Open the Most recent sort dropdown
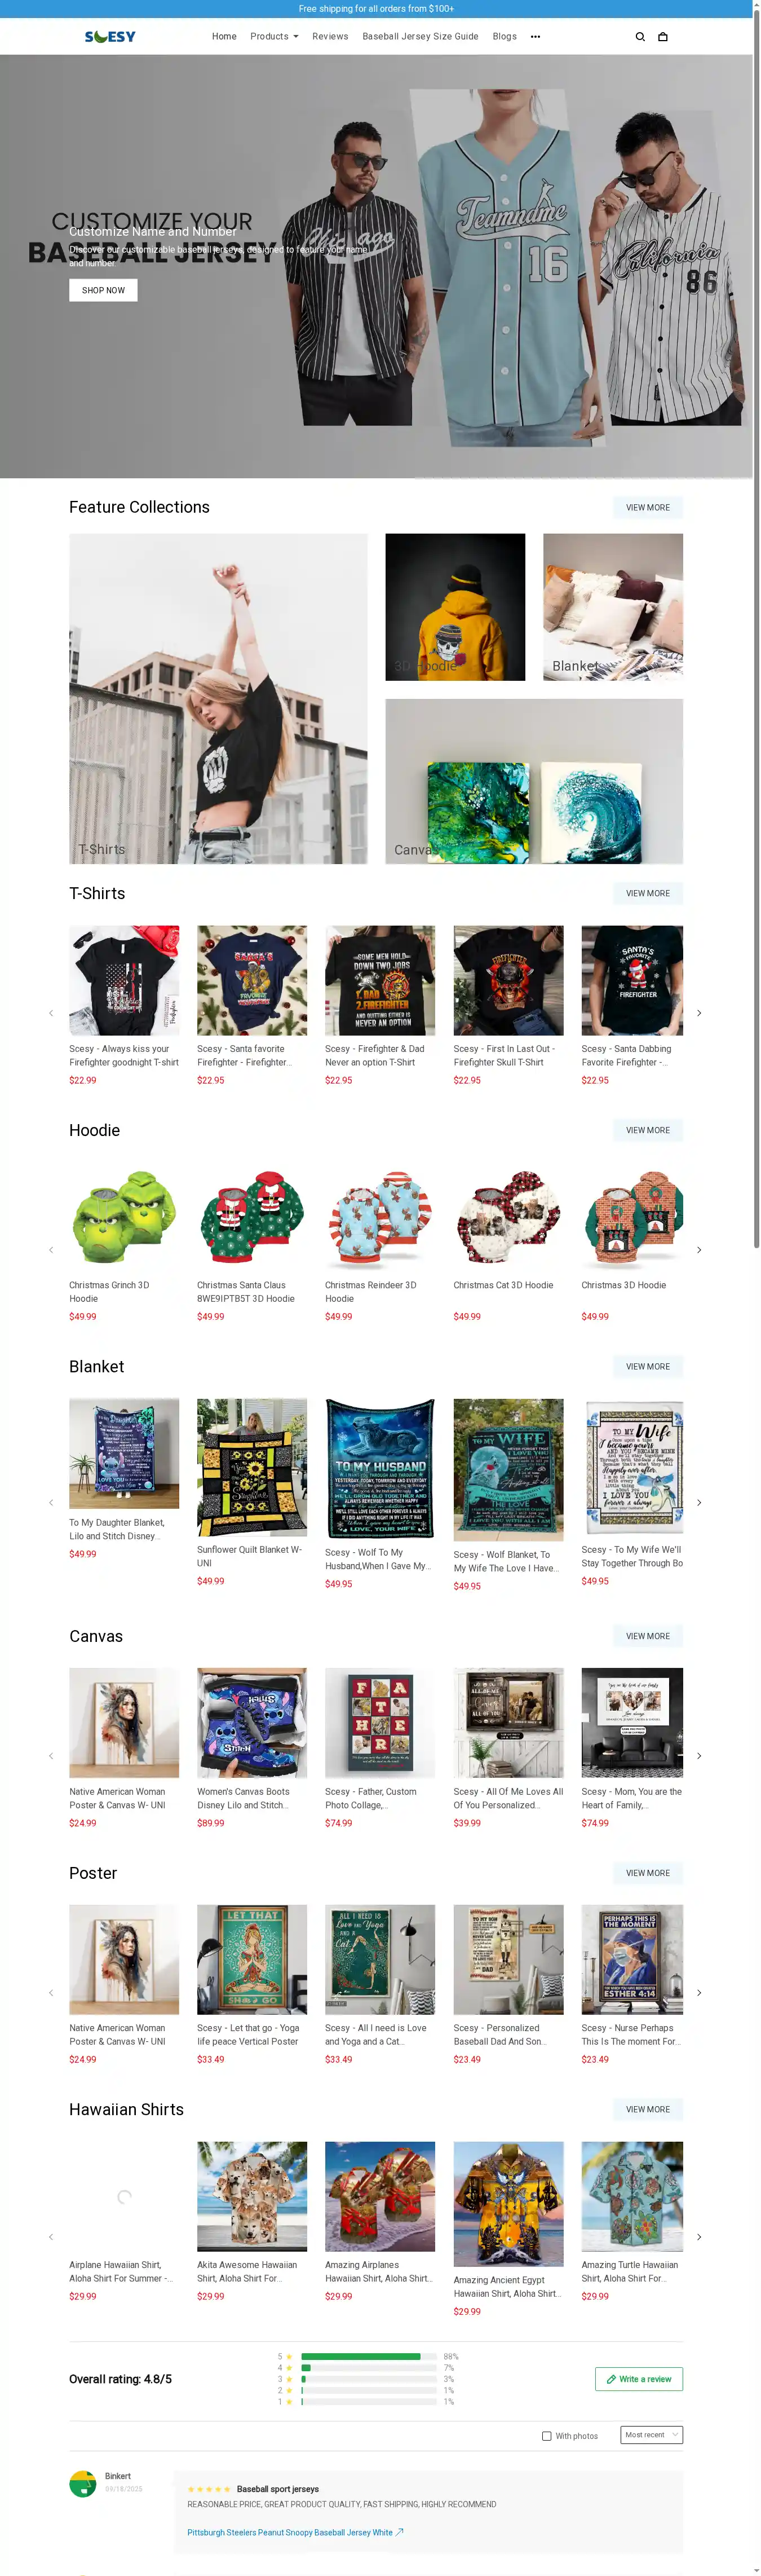The width and height of the screenshot is (761, 2576). [x=651, y=2435]
